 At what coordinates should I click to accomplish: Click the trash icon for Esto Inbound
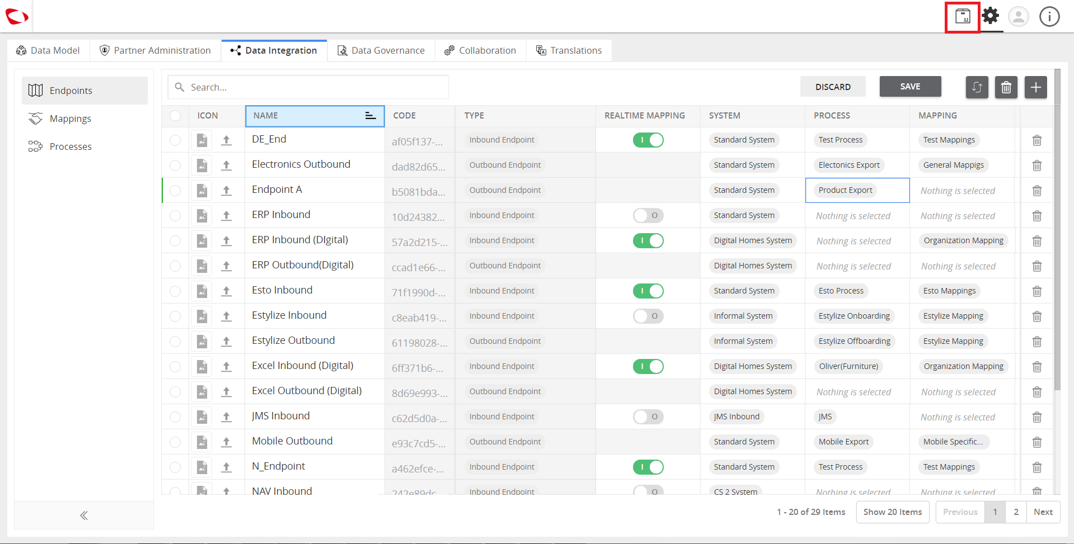(1037, 291)
